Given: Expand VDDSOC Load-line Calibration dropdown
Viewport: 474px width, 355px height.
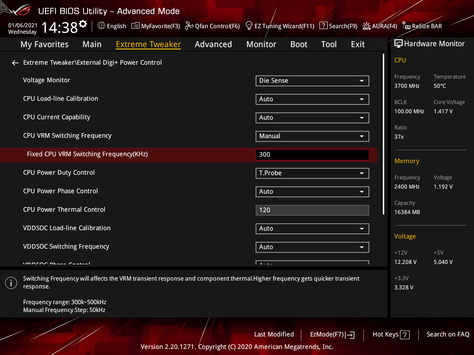Looking at the screenshot, I should 312,229.
